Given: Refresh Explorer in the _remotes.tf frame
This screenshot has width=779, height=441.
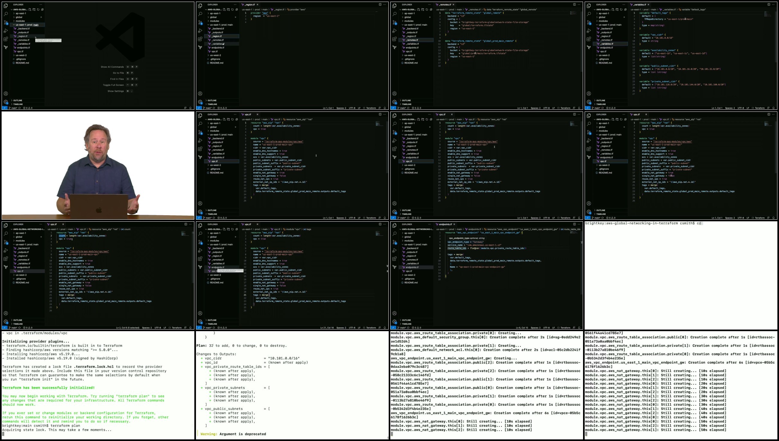Looking at the screenshot, I should coord(427,9).
